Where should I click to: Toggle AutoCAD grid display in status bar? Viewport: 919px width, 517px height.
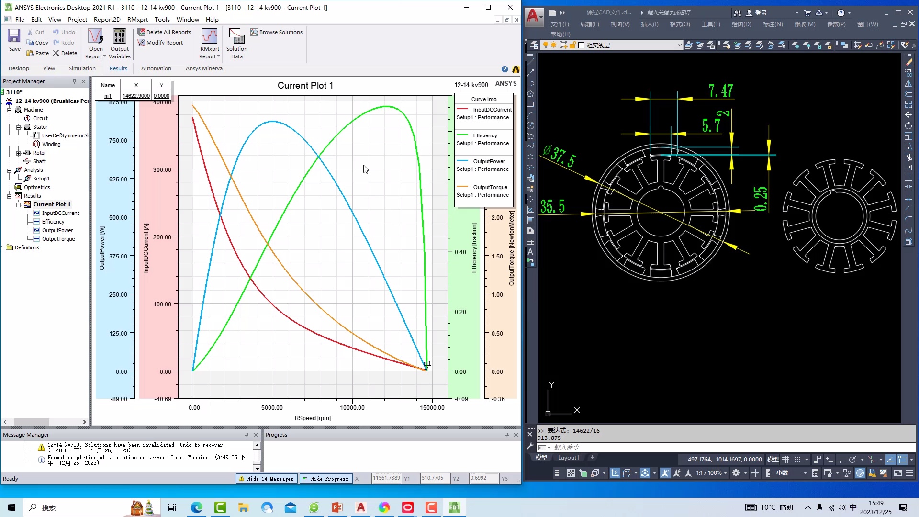(785, 460)
